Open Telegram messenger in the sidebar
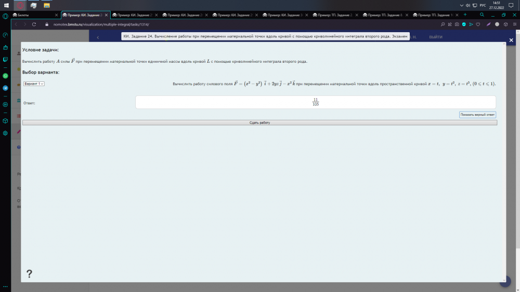520x292 pixels. click(x=5, y=88)
